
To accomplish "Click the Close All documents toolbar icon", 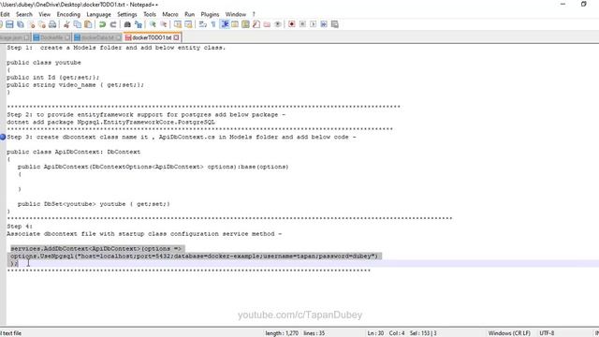I will (x=41, y=24).
